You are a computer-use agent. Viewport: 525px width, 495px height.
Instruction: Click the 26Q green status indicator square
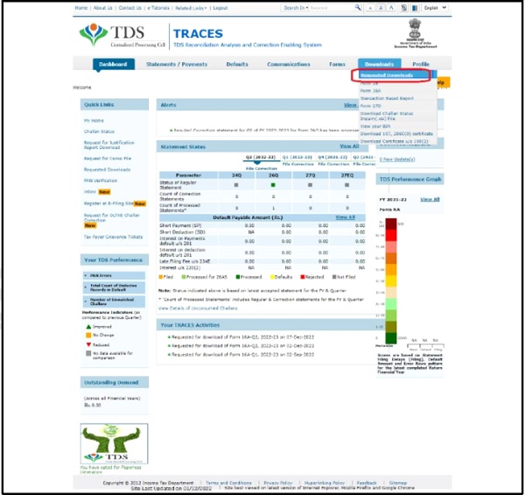(x=273, y=185)
